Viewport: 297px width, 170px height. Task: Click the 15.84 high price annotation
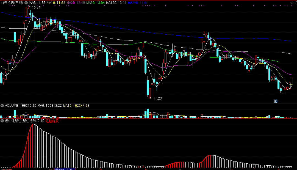click(36, 7)
